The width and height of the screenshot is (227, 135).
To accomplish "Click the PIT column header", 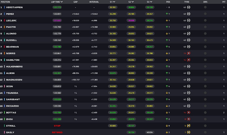I will (x=224, y=2).
